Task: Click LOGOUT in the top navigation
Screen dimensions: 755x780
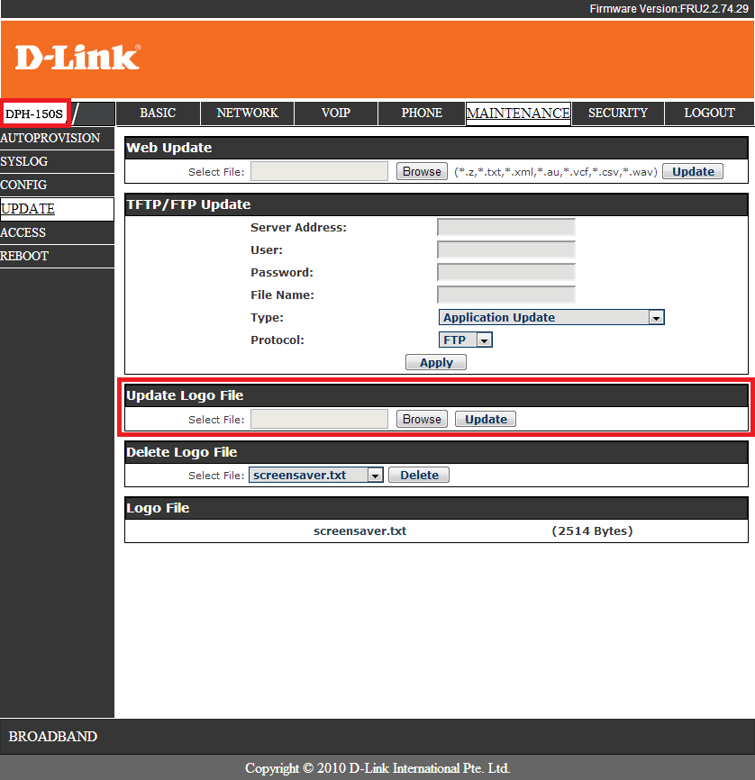Action: [x=709, y=113]
